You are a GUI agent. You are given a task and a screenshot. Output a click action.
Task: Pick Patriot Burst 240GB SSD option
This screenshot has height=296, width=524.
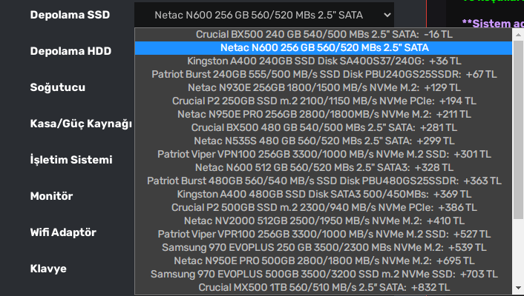coord(324,74)
